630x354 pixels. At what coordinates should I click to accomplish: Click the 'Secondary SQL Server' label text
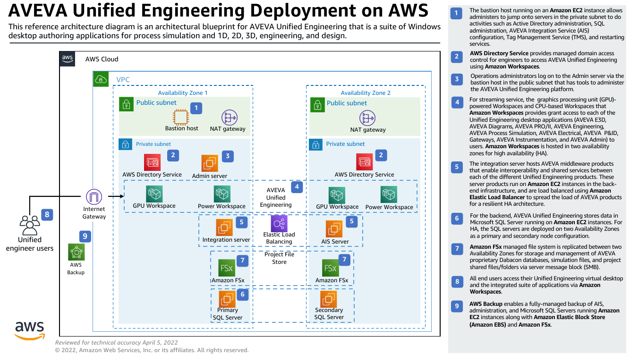[x=329, y=314]
